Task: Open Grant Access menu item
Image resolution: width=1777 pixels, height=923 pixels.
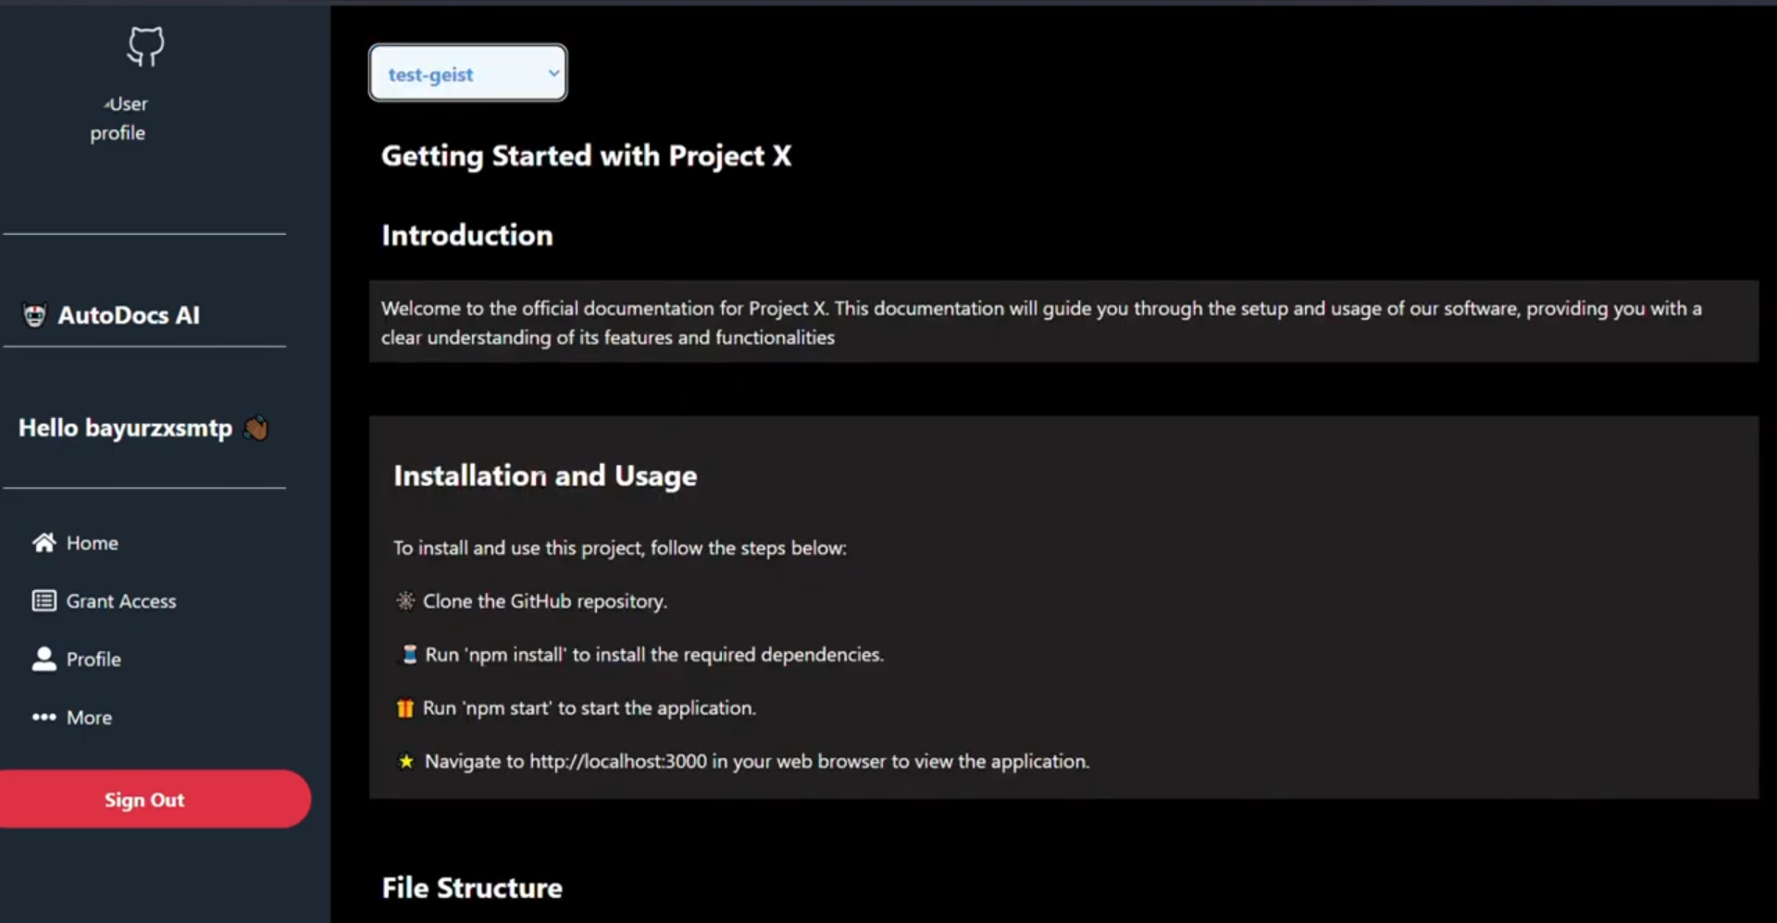Action: (121, 601)
